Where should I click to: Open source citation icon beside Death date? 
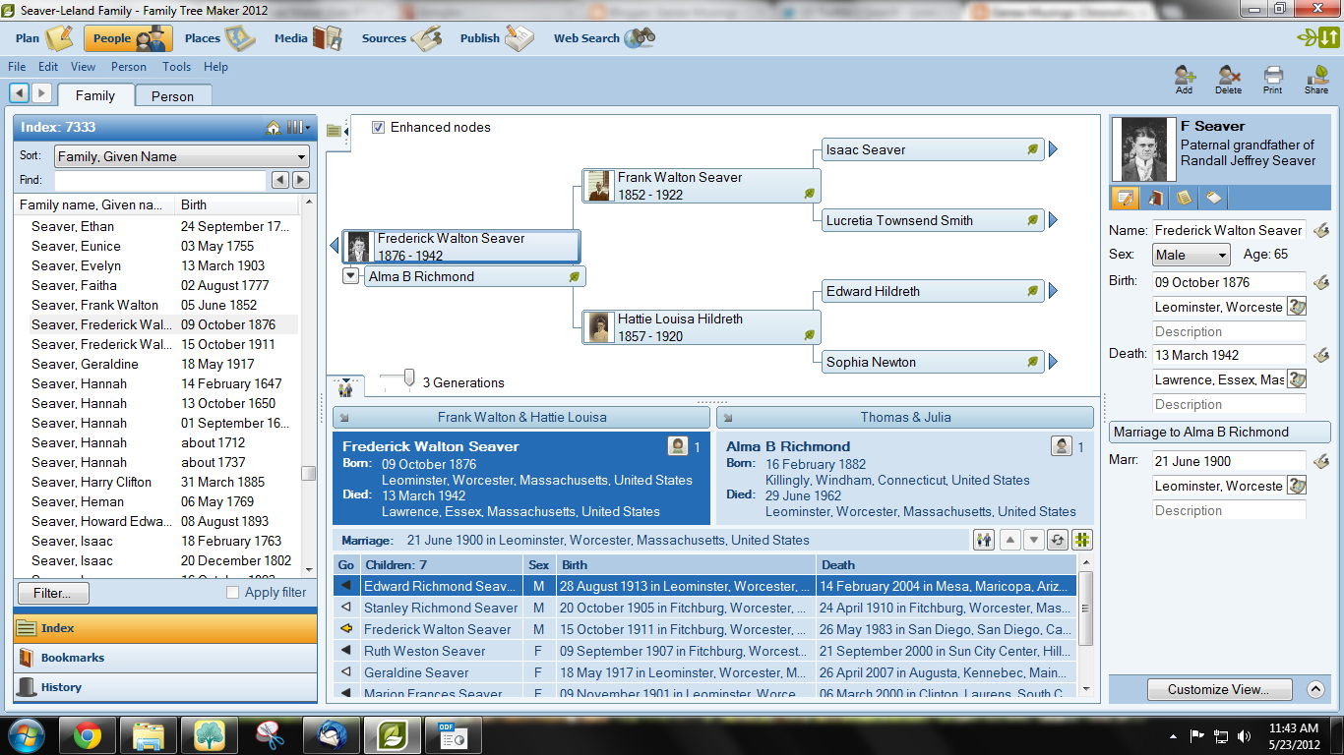[x=1321, y=355]
